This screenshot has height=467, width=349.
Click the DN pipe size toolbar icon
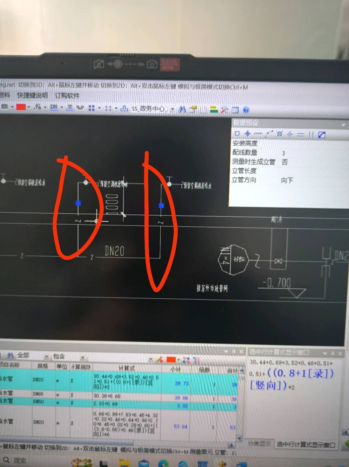[x=54, y=107]
